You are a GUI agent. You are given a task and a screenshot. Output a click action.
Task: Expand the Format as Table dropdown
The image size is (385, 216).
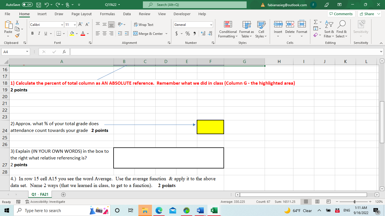(246, 29)
